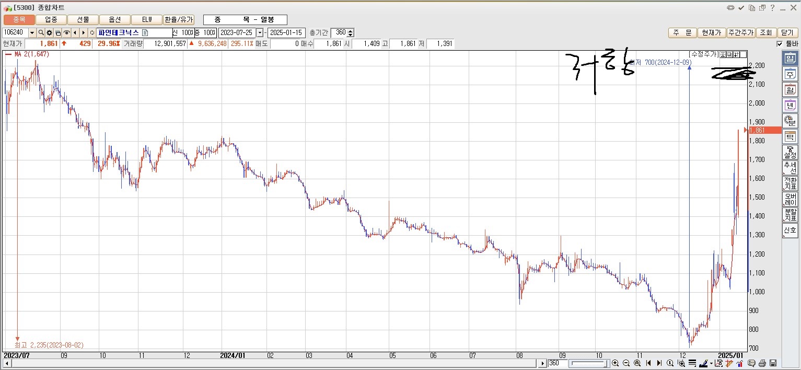Save the chart with the floppy disk icon

[x=773, y=363]
